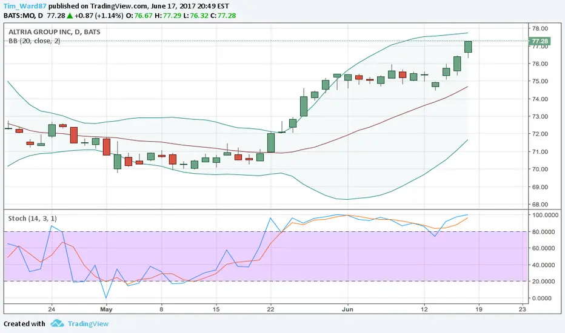
Task: Click the 74.00 price axis label
Action: point(540,99)
